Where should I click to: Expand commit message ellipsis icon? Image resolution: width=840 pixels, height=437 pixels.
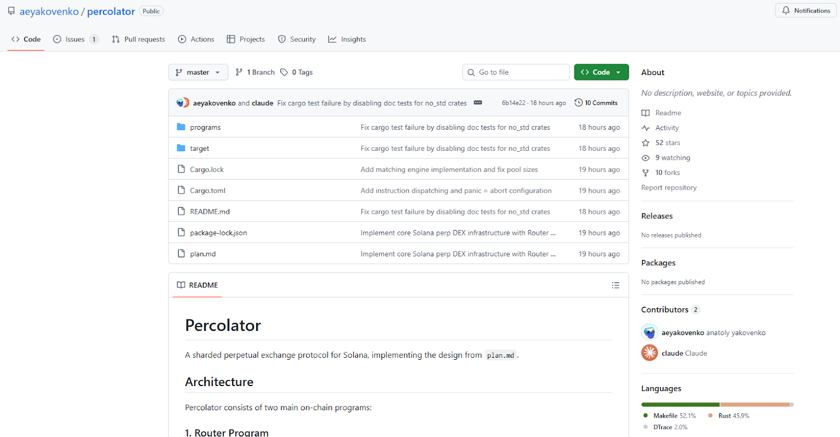(478, 103)
